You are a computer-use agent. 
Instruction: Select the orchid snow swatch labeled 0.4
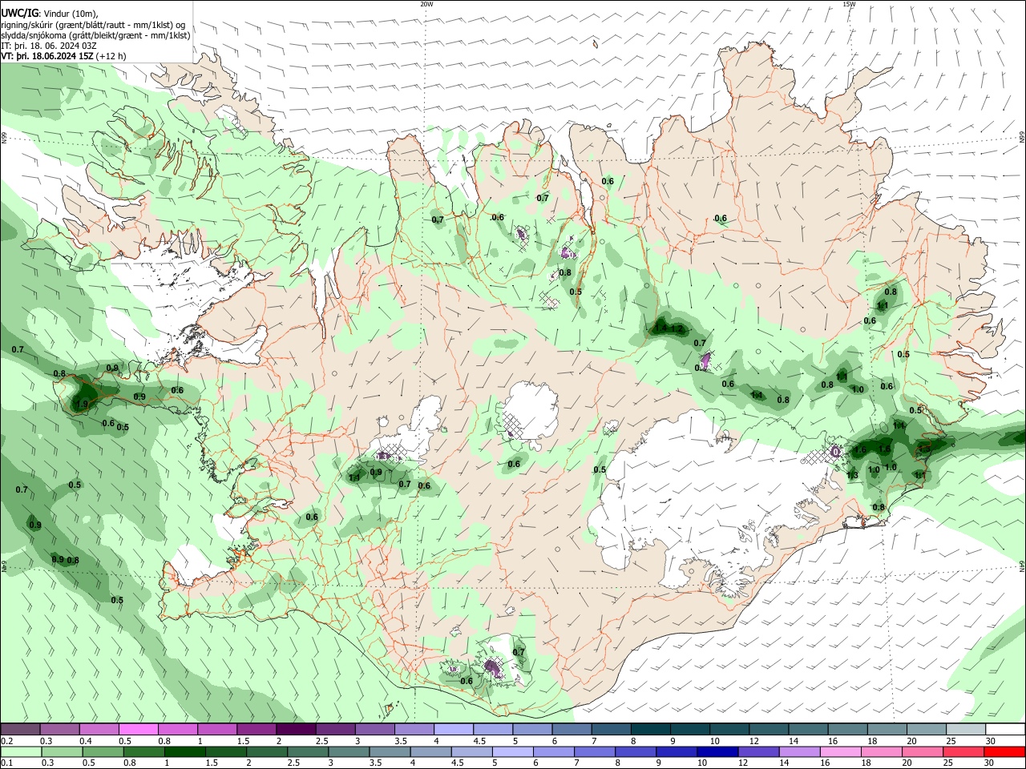click(99, 730)
